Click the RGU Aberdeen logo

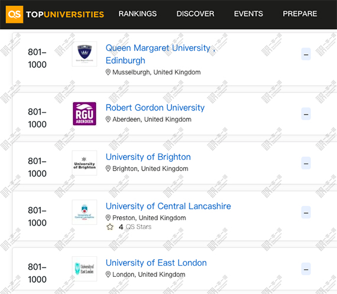click(x=85, y=114)
